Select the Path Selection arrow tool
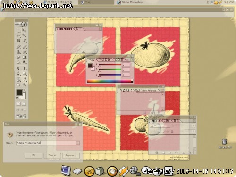 [x=18, y=68]
